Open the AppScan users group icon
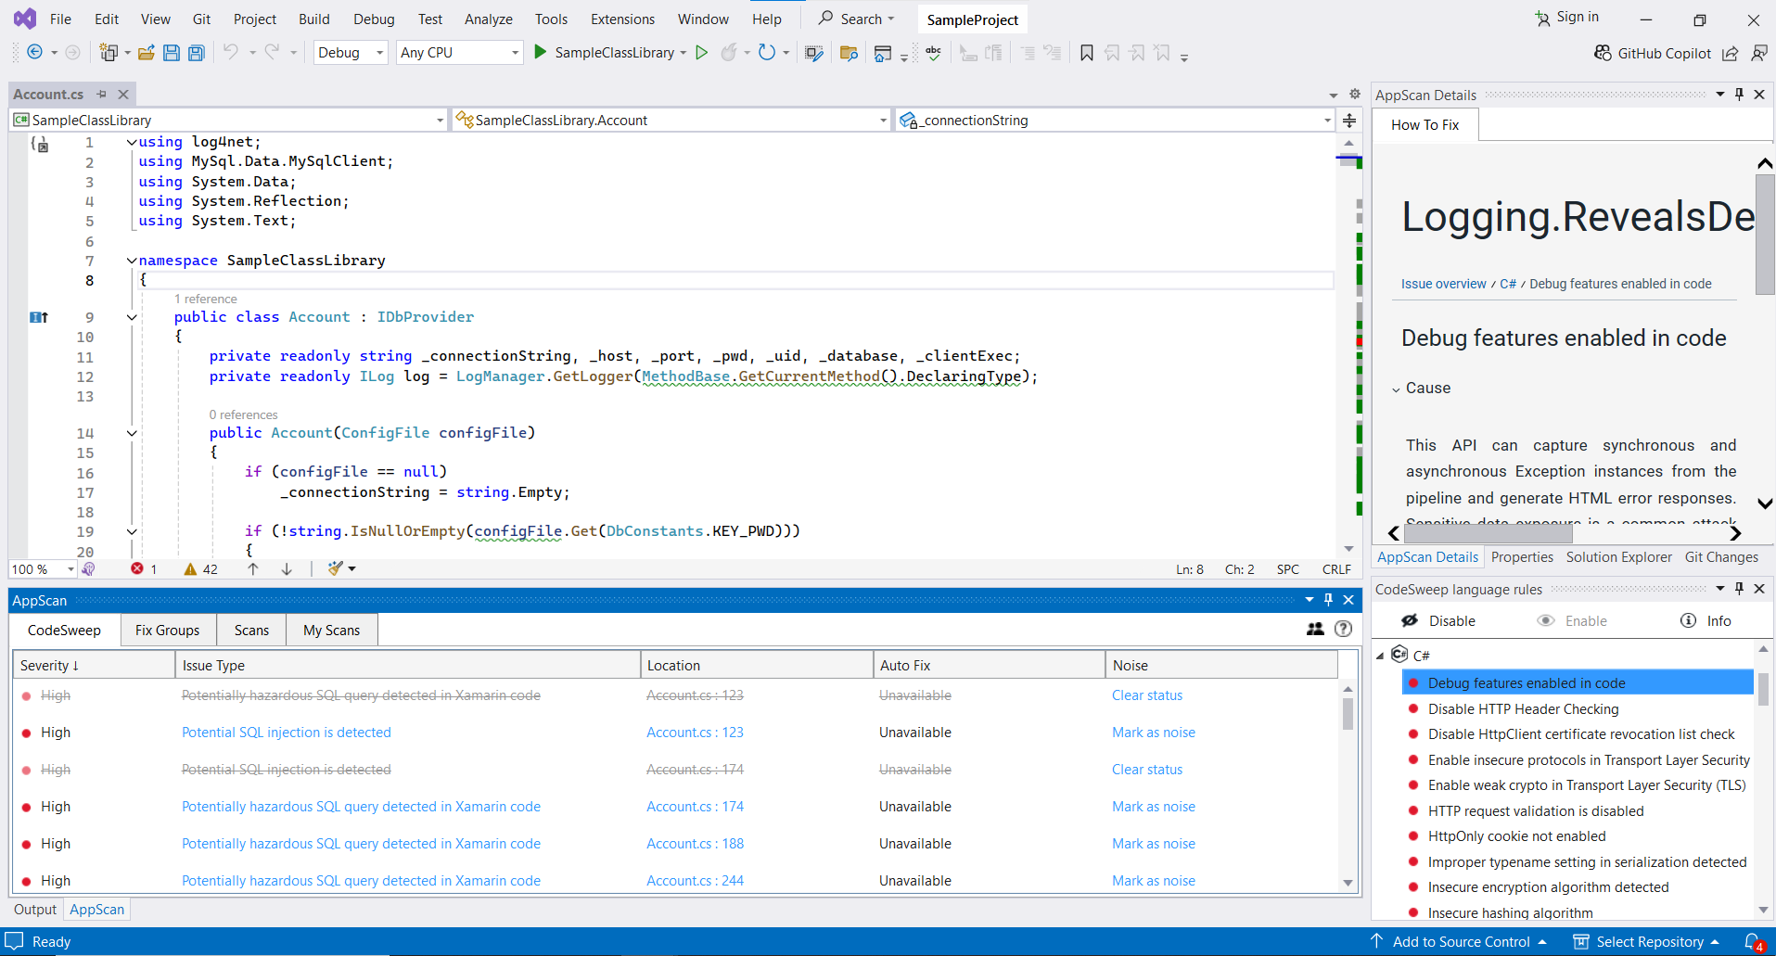Screen dimensions: 1776x956 coord(1315,629)
